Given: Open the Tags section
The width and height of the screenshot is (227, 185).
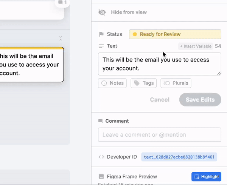Looking at the screenshot, I should (143, 83).
